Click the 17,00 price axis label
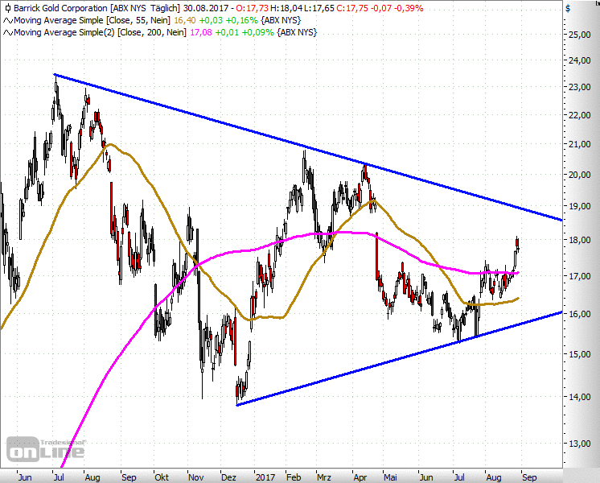This screenshot has height=483, width=600. pyautogui.click(x=580, y=276)
